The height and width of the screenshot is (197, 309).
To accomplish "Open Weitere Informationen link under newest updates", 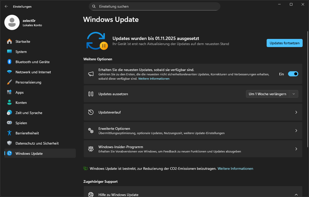I will [154, 79].
